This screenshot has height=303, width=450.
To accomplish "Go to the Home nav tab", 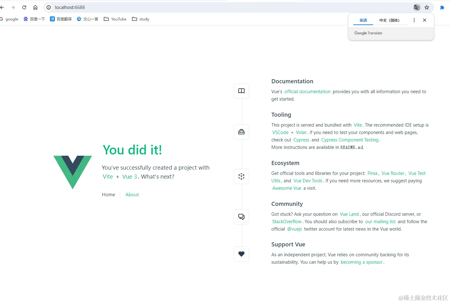I will tap(108, 195).
